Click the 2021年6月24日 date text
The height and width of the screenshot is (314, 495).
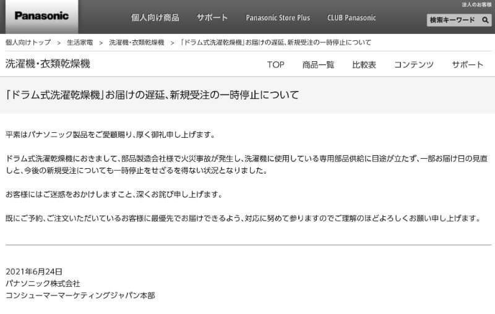coord(34,271)
